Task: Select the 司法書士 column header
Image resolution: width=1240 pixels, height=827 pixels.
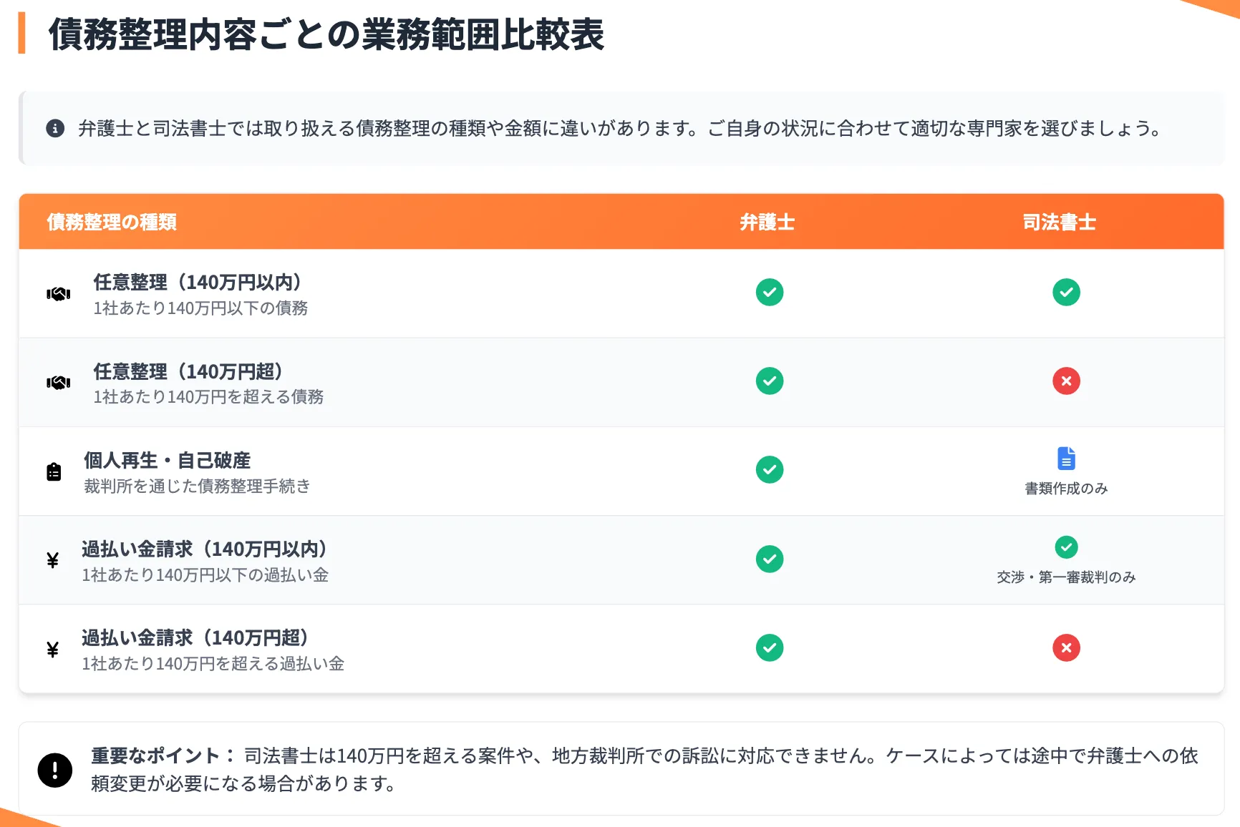Action: click(1060, 222)
